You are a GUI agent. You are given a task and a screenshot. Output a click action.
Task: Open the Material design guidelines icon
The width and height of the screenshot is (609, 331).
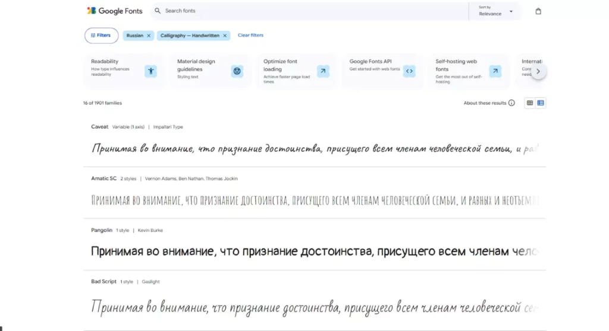coord(237,71)
